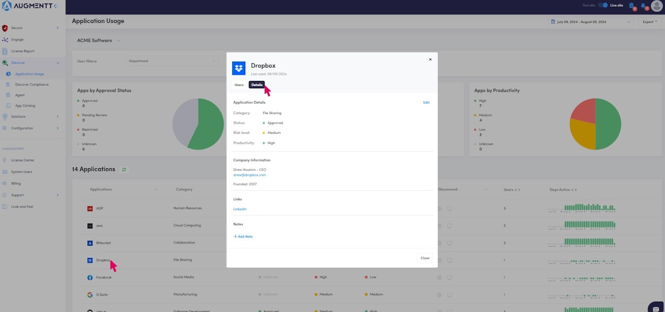Switch to the Users tab
The image size is (665, 312).
tap(239, 85)
